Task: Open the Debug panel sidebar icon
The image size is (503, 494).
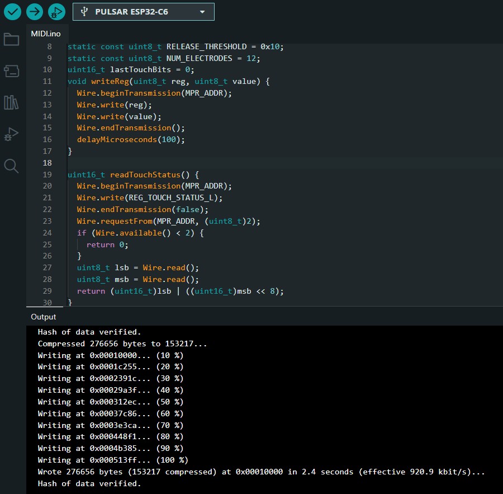Action: click(11, 134)
